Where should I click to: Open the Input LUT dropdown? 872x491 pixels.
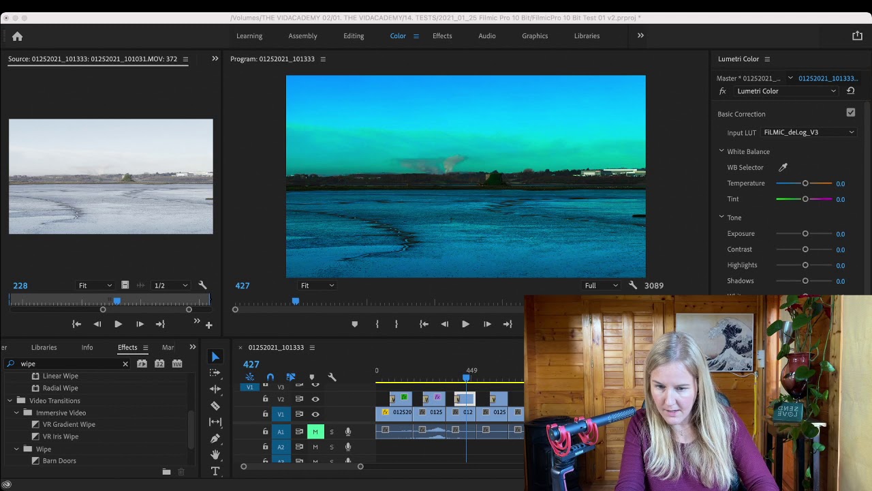click(x=808, y=132)
